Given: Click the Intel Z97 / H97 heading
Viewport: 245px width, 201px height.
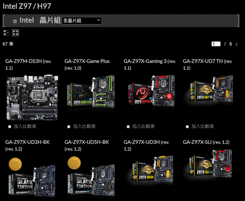Looking at the screenshot, I should click(27, 6).
